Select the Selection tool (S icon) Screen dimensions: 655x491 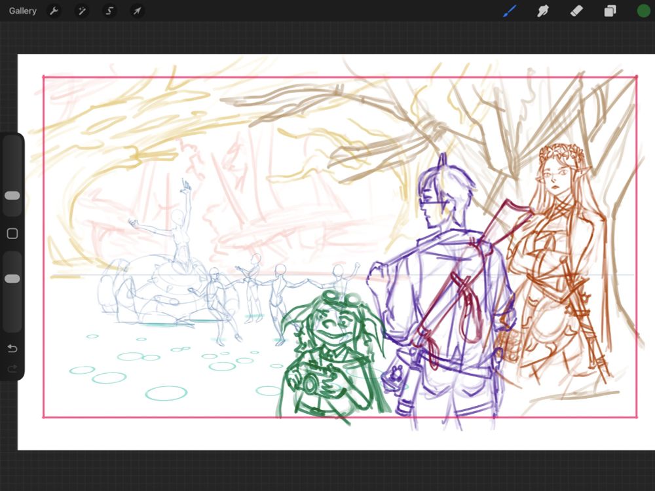pyautogui.click(x=109, y=10)
